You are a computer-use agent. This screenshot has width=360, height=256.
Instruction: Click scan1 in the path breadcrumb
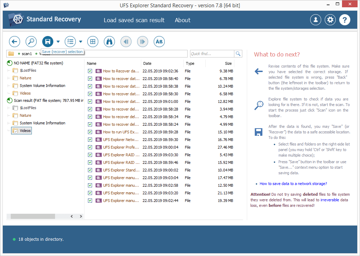click(27, 54)
